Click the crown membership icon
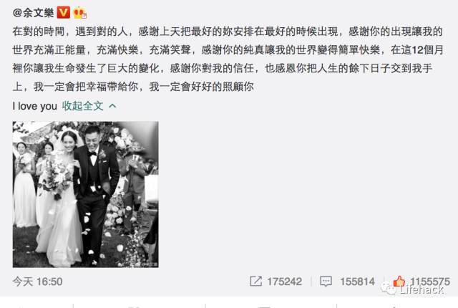The height and width of the screenshot is (308, 458). (x=79, y=13)
